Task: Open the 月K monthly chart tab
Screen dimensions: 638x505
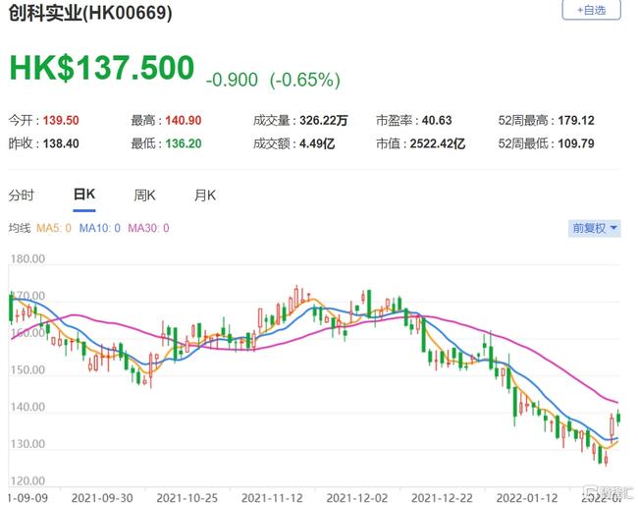Action: point(205,196)
